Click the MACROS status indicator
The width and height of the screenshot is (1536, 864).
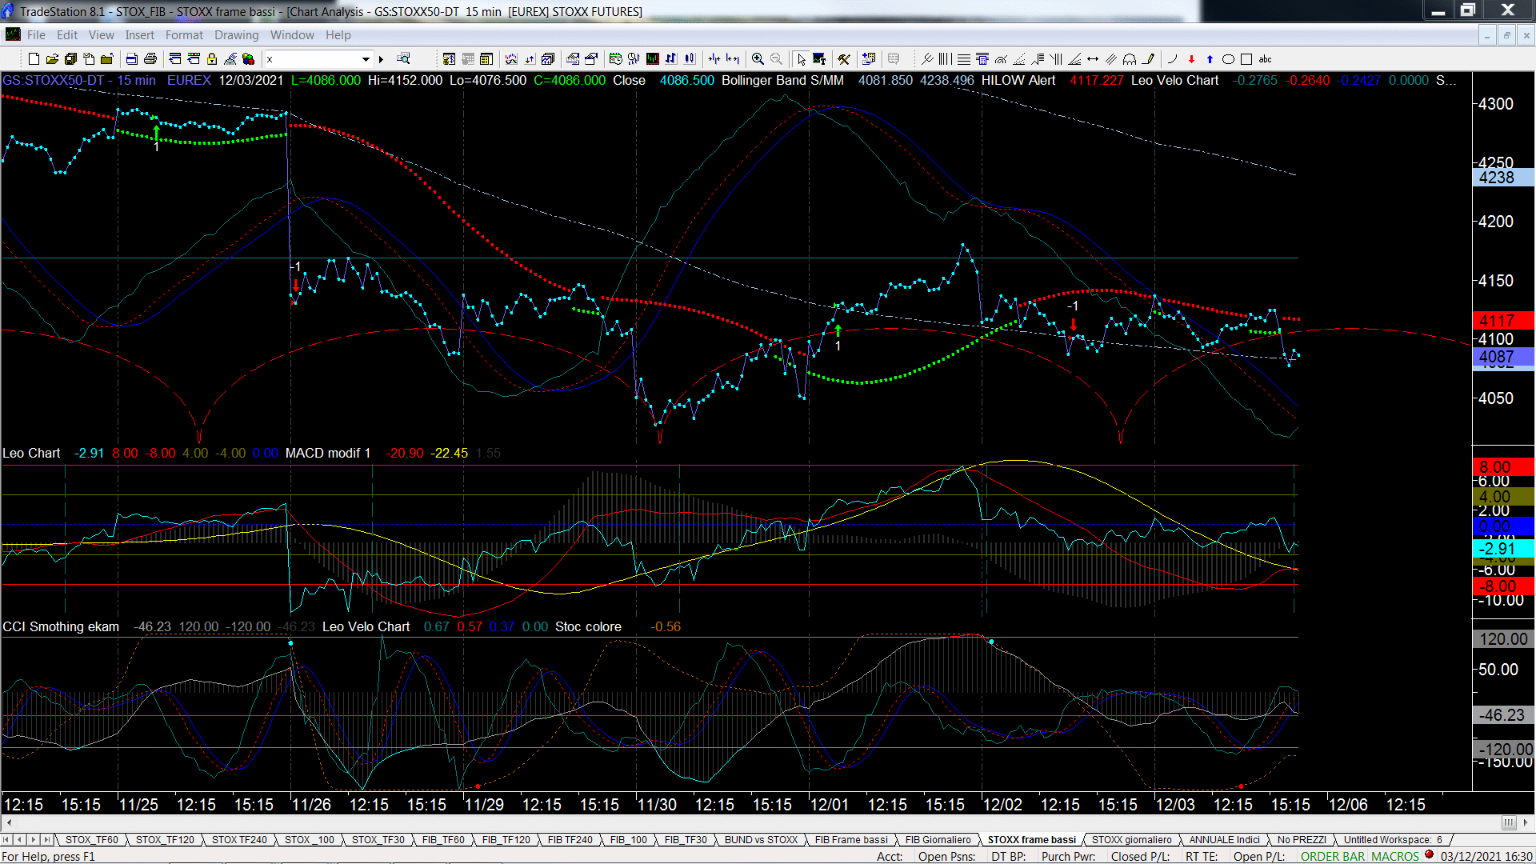(1394, 857)
